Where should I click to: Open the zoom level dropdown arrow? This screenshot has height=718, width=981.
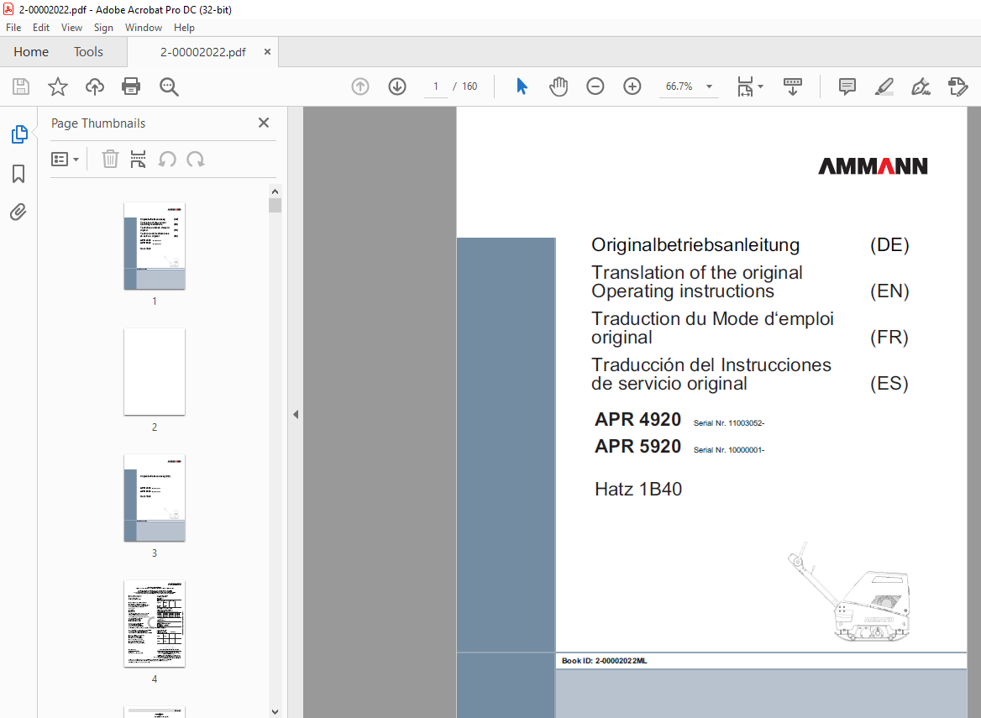[x=709, y=86]
